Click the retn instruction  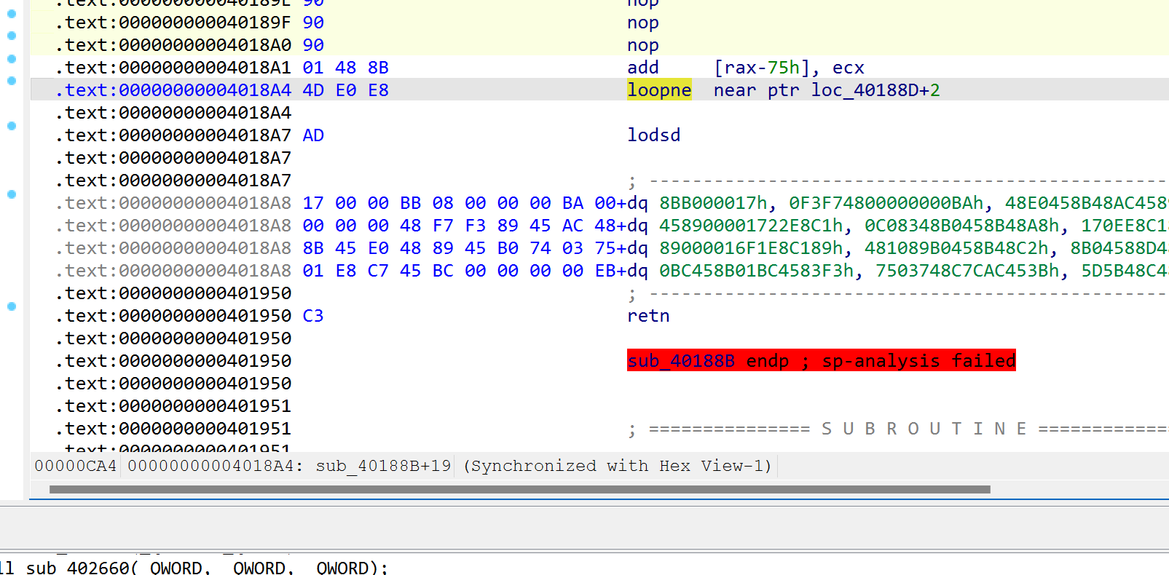point(648,316)
